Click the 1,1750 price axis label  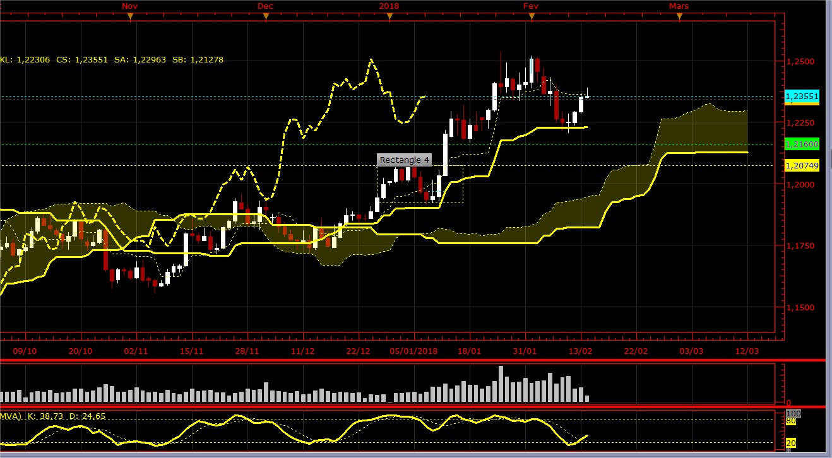(800, 246)
